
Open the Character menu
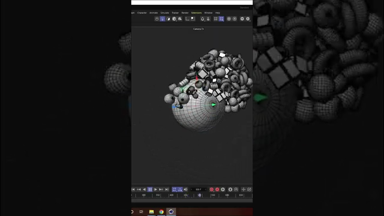pos(142,13)
